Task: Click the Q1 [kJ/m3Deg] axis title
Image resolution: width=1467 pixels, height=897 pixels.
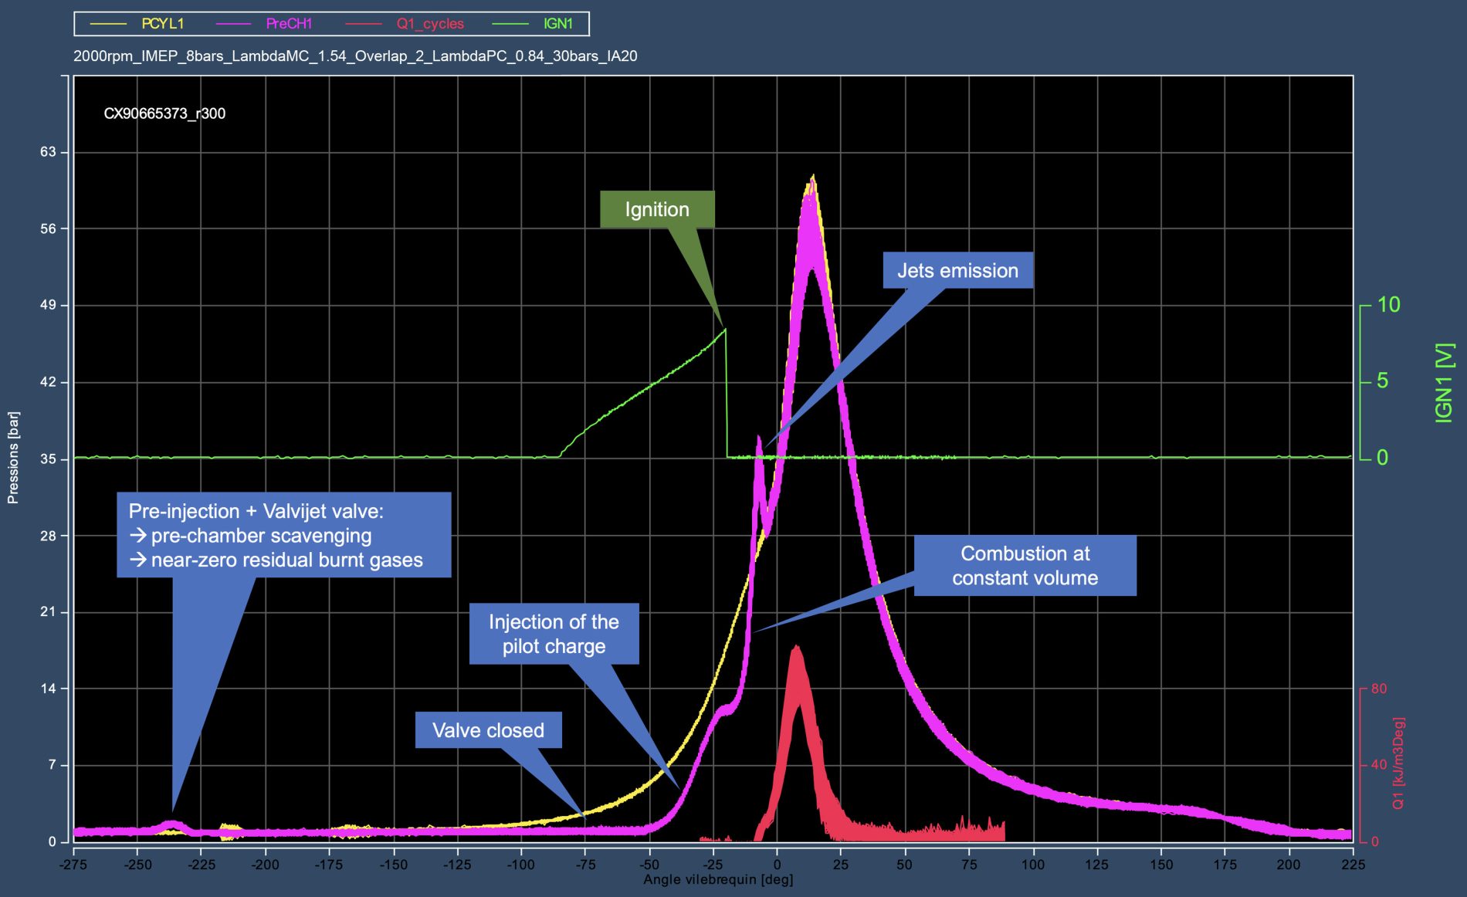Action: [x=1399, y=763]
